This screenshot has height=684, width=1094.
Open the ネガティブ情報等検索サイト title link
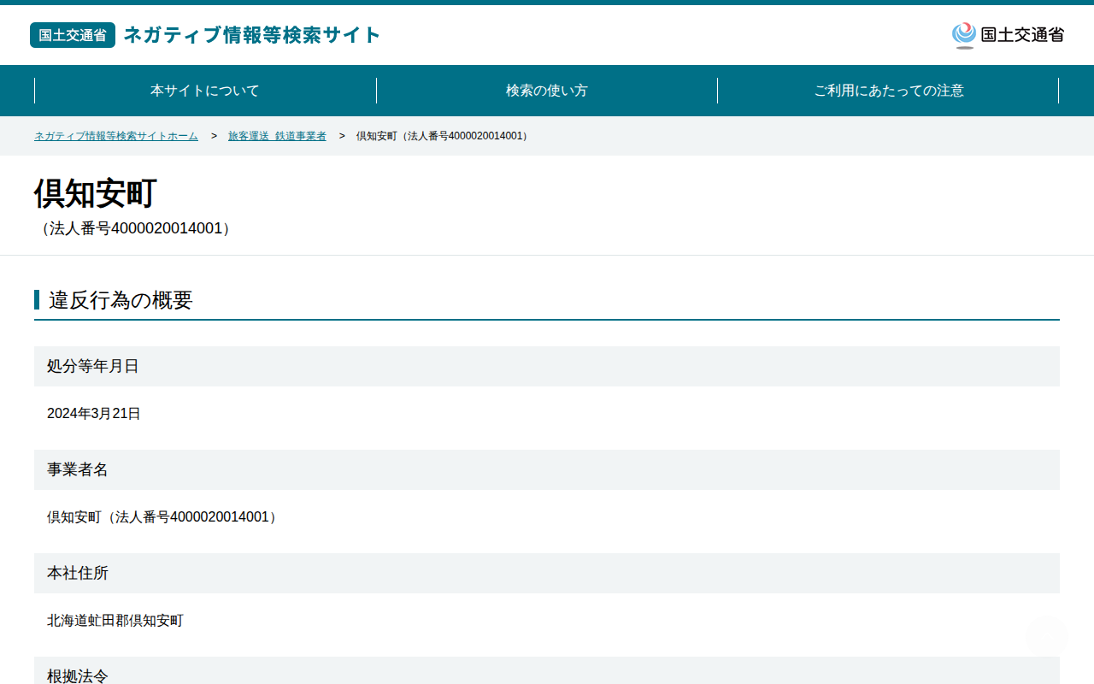coord(252,35)
